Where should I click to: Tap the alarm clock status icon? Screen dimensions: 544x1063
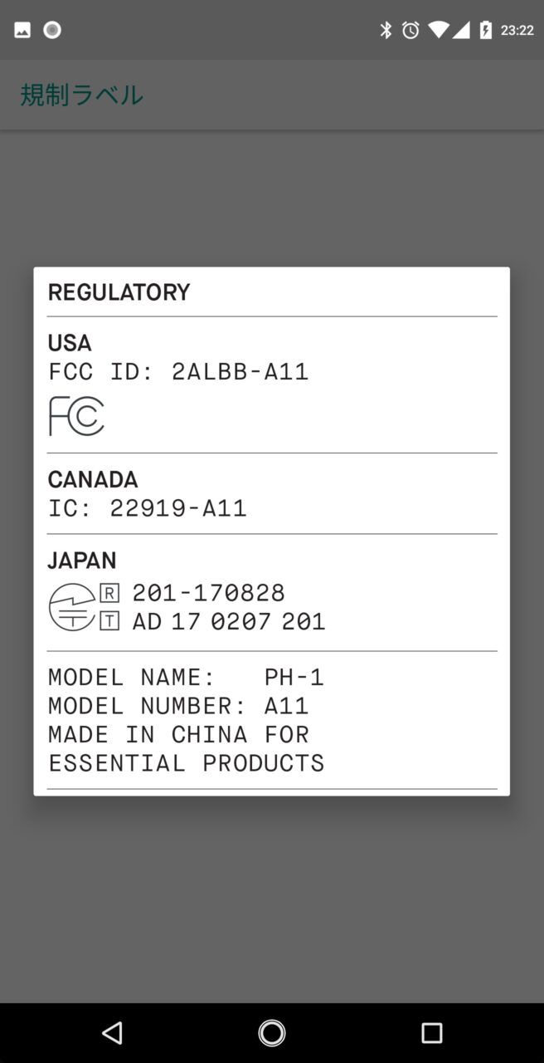(x=410, y=31)
